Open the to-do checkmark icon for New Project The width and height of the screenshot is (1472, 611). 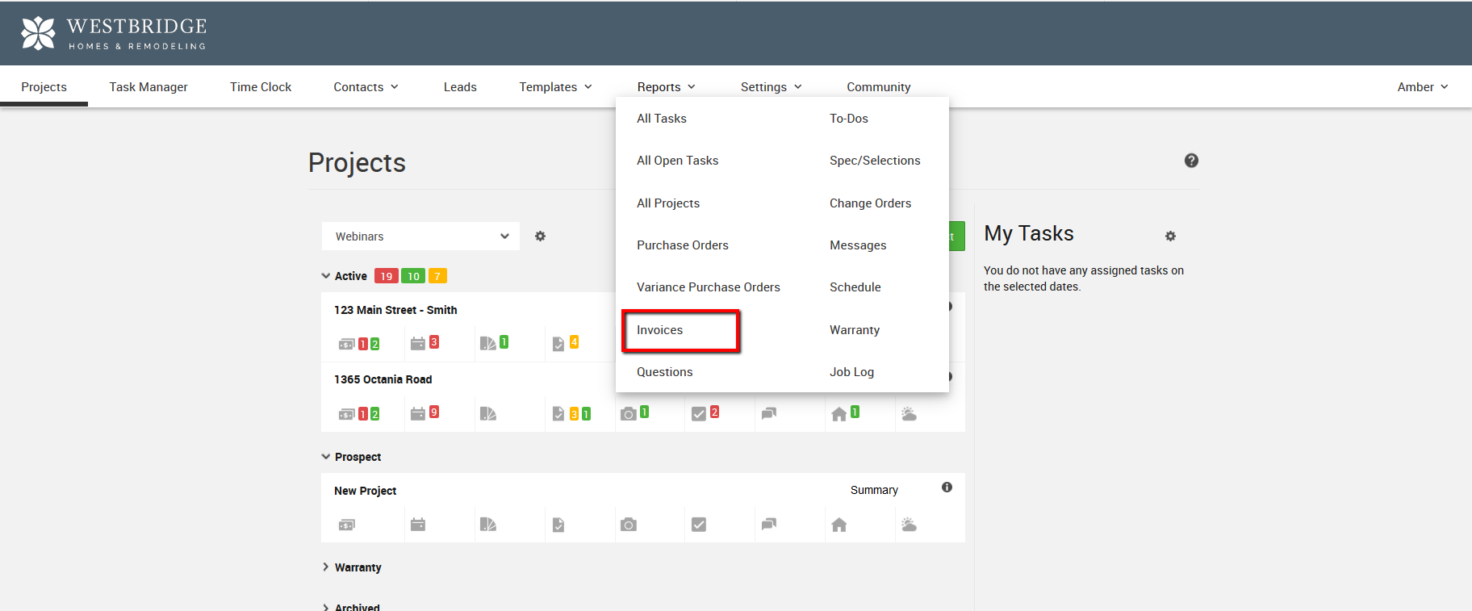(699, 525)
